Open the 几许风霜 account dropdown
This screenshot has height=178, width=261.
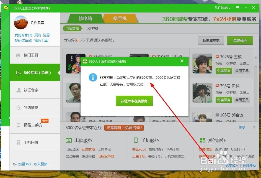(222, 8)
